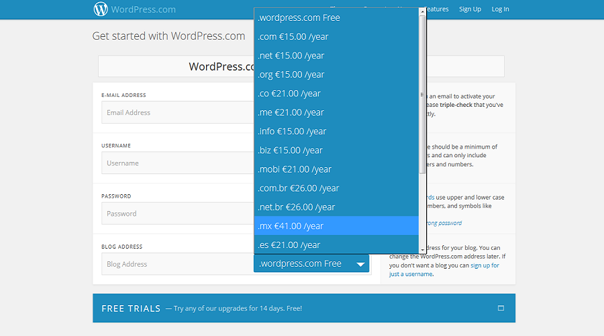Click the Free Trials banner heading
The height and width of the screenshot is (336, 604).
(x=131, y=308)
